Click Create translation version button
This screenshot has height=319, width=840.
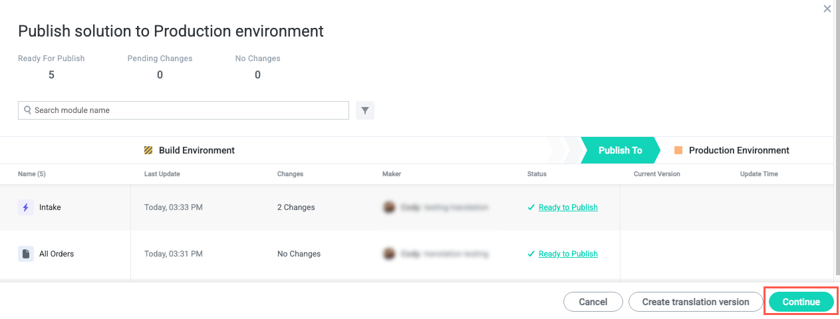[696, 302]
